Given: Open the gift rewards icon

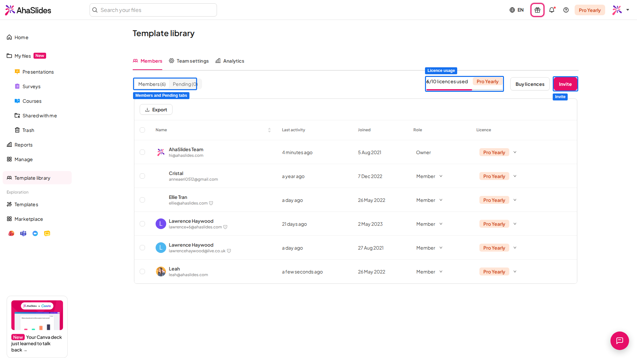Looking at the screenshot, I should click(x=537, y=10).
